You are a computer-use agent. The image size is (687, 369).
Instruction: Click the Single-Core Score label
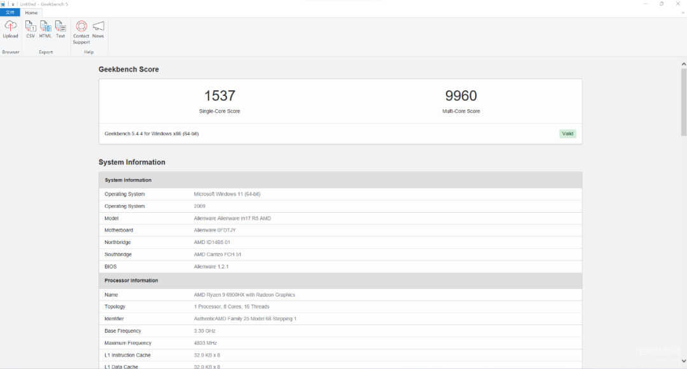pos(219,112)
